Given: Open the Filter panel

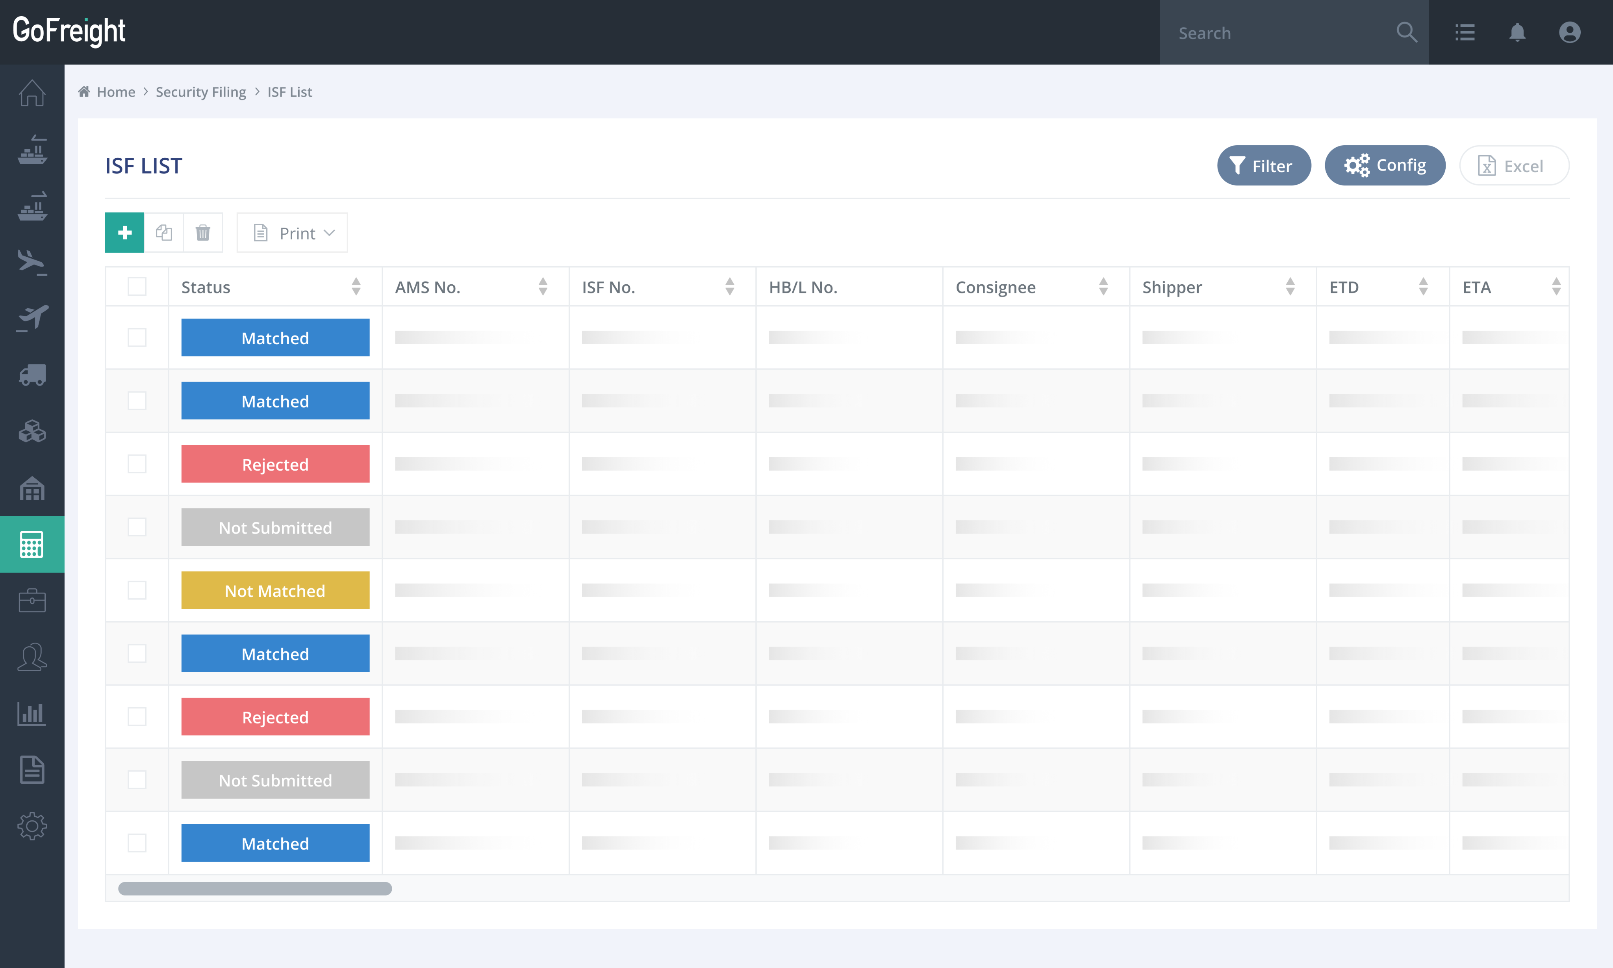Looking at the screenshot, I should click(1263, 165).
